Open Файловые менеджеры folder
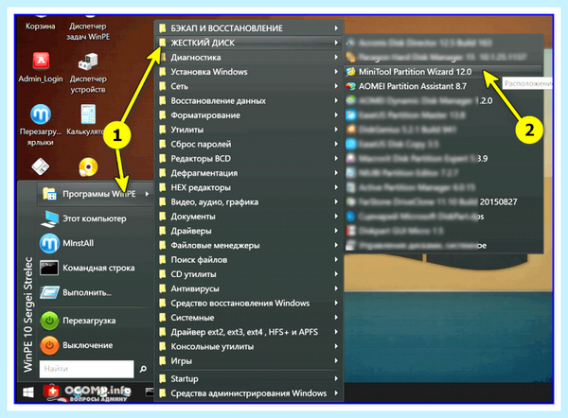Screen dimensions: 568x418 (249, 245)
